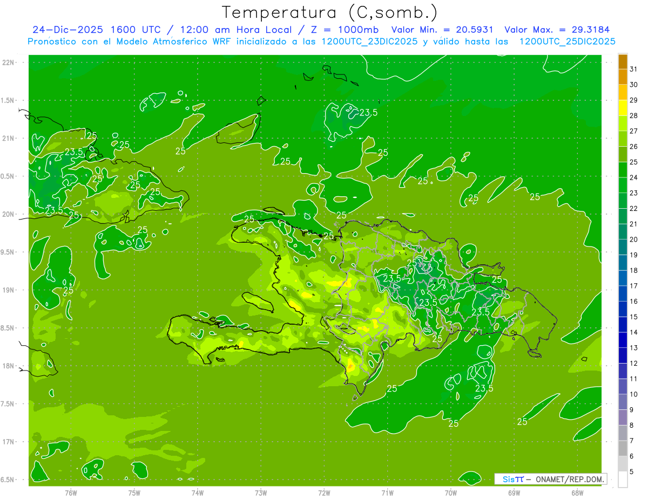Click the "7.5N" latitude axis label
The height and width of the screenshot is (500, 648).
coord(8,404)
